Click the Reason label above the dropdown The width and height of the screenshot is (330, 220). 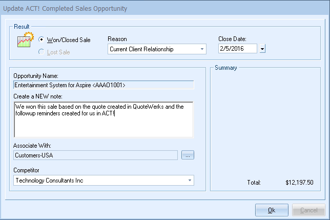pos(117,39)
